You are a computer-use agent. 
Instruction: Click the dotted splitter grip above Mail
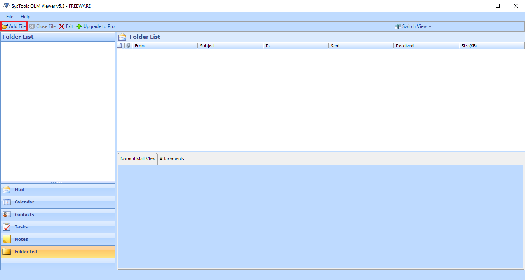(x=56, y=182)
